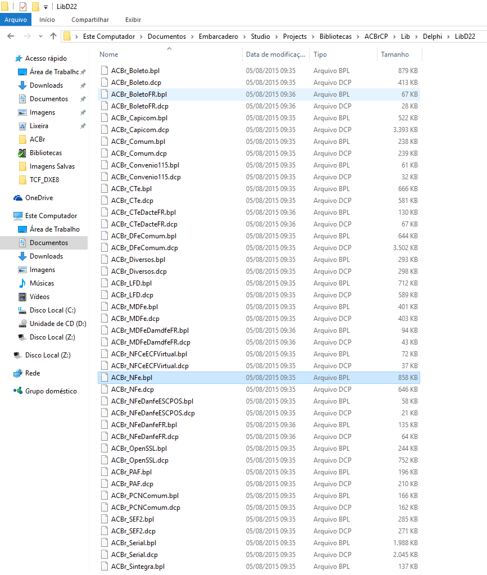Click Embarcadero breadcrumb in address bar
Viewport: 487px width, 575px height.
[x=219, y=37]
